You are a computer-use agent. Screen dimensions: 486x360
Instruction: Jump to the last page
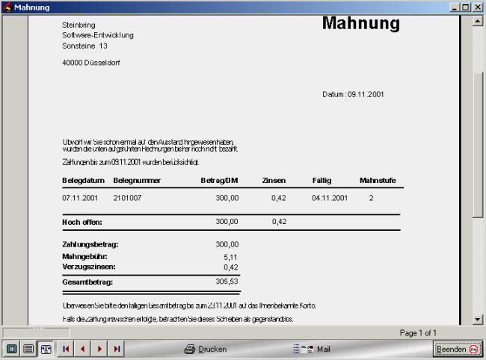[116, 349]
